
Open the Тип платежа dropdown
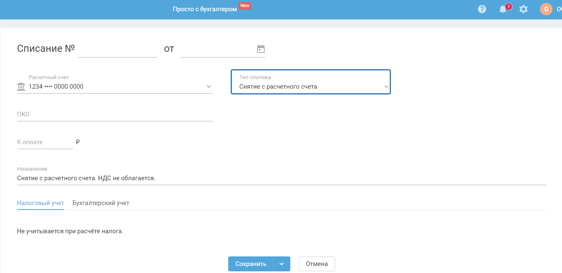[x=311, y=82]
